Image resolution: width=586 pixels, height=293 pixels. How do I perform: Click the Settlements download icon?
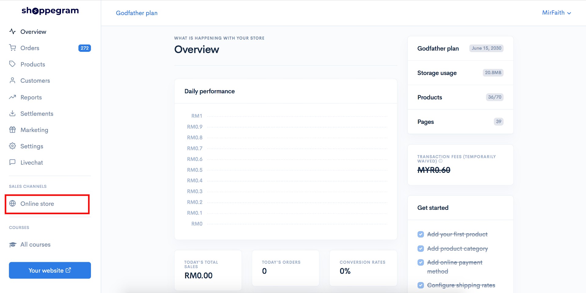(x=13, y=113)
